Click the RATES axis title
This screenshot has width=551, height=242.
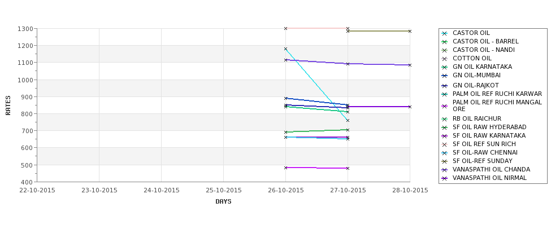[x=8, y=105]
